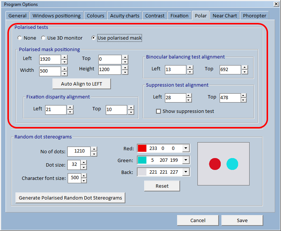The image size is (281, 231).
Task: Open the Colours tab
Action: click(x=95, y=16)
